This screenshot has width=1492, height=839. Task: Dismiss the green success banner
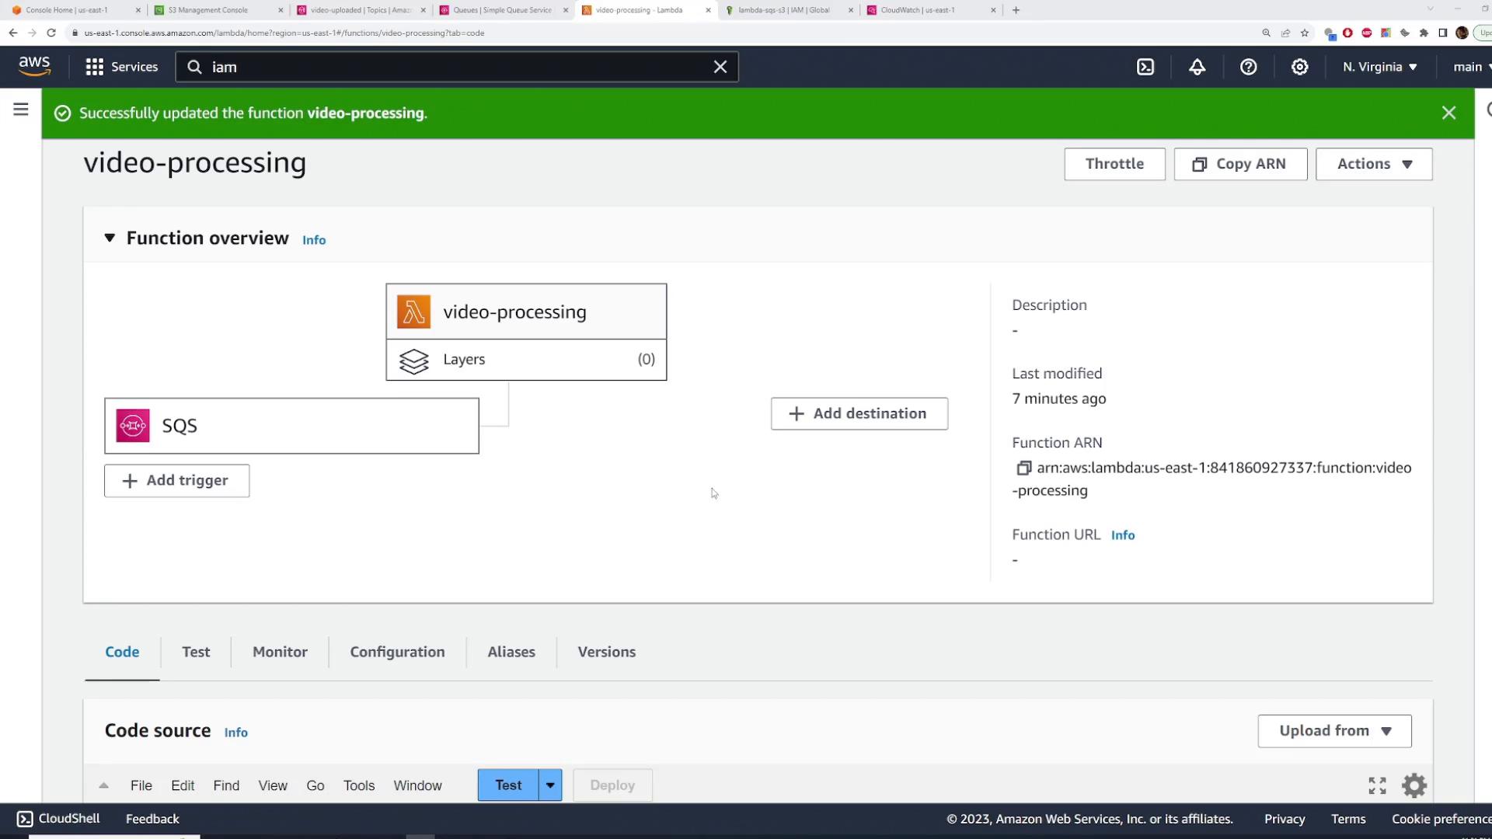1448,113
